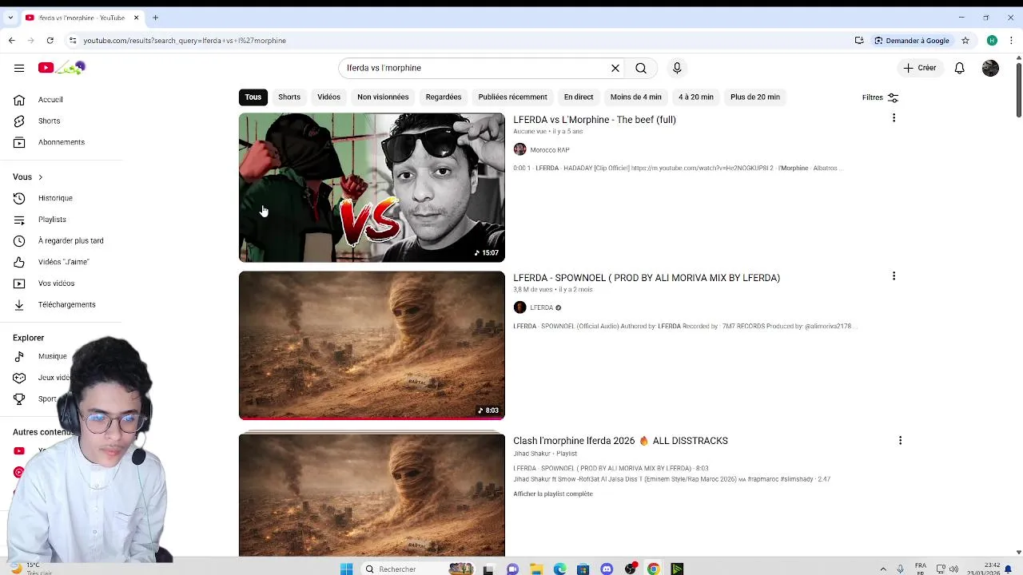Open the LFERDA vs L'Morphine beef thumbnail
The width and height of the screenshot is (1023, 575).
(372, 188)
